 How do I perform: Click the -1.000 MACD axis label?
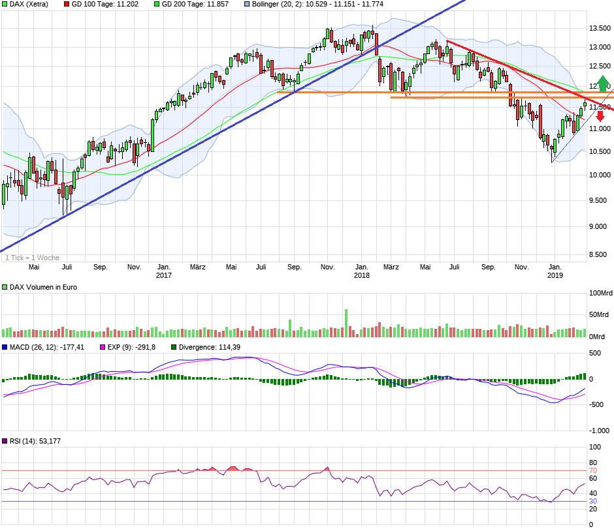tap(599, 431)
